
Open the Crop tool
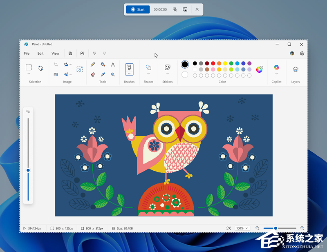[56, 64]
